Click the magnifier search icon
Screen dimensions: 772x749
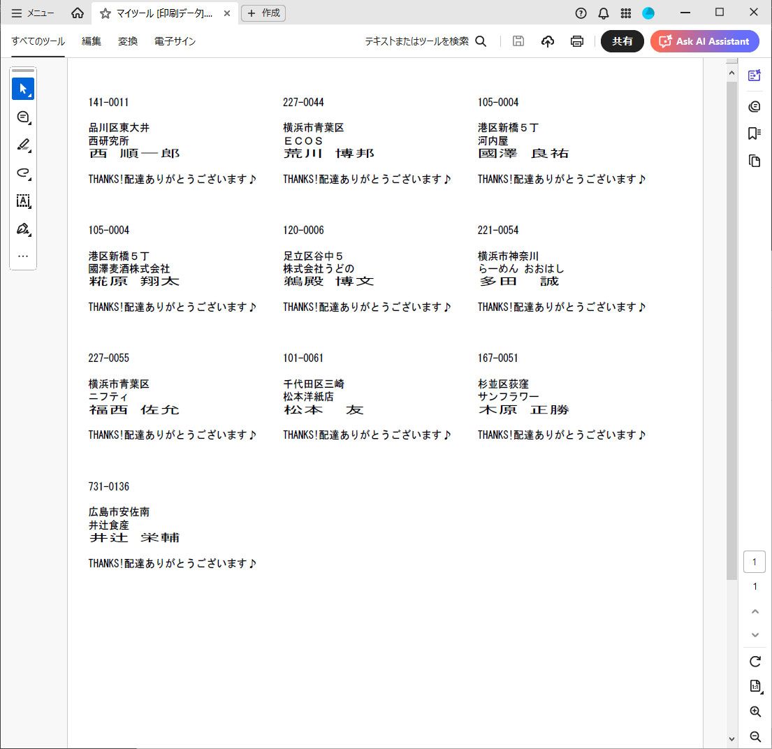pyautogui.click(x=481, y=41)
